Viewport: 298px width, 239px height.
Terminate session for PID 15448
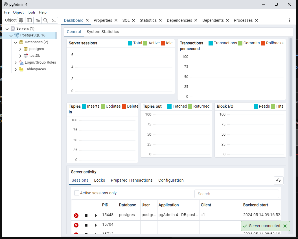point(76,215)
